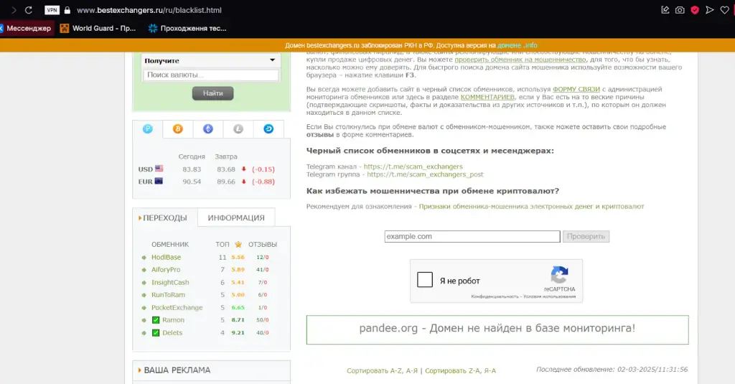This screenshot has height=384, width=735.
Task: Open the 'Получите' currency dropdown
Action: point(210,60)
